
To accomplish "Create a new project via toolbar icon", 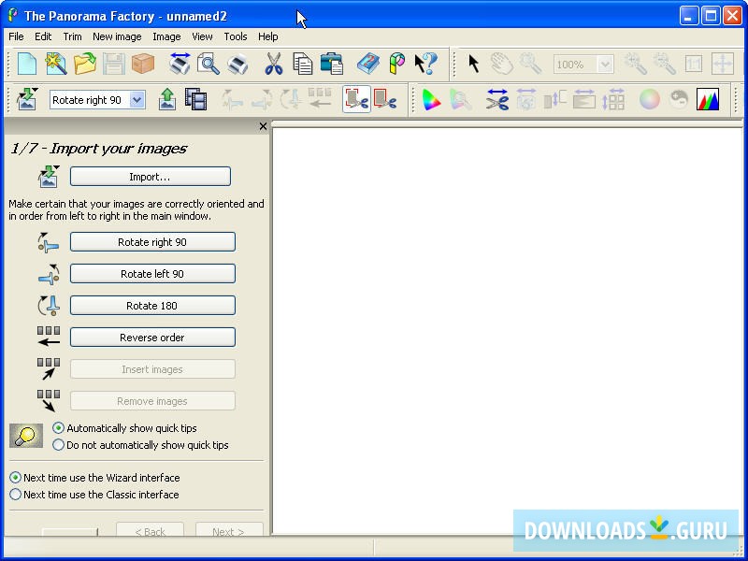I will click(25, 64).
